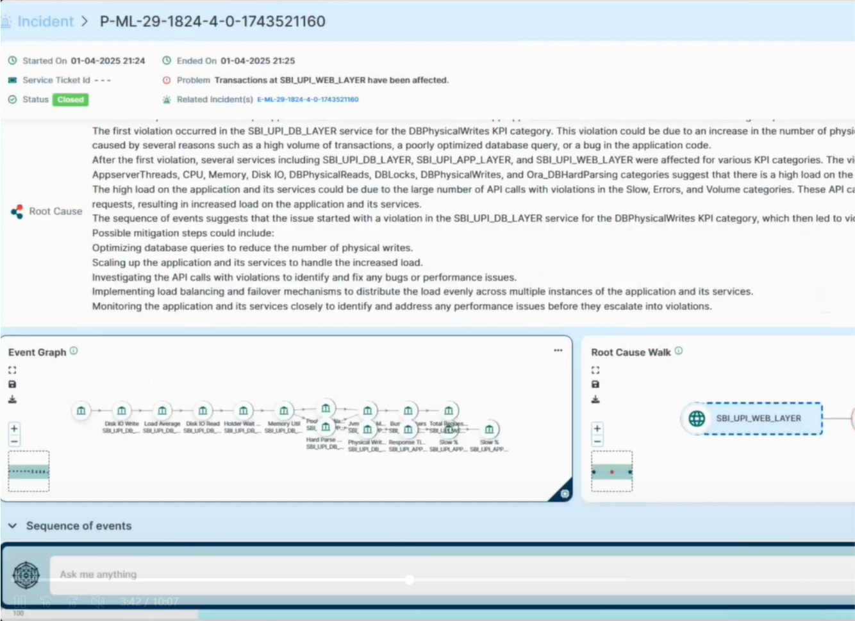Download the Event Graph image
This screenshot has height=621, width=855.
(x=12, y=399)
